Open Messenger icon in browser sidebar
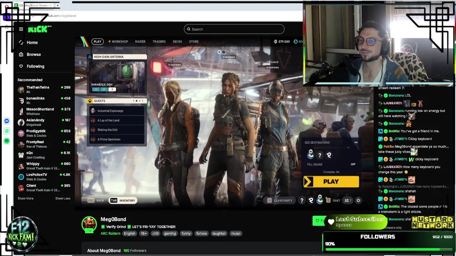 [x=7, y=121]
